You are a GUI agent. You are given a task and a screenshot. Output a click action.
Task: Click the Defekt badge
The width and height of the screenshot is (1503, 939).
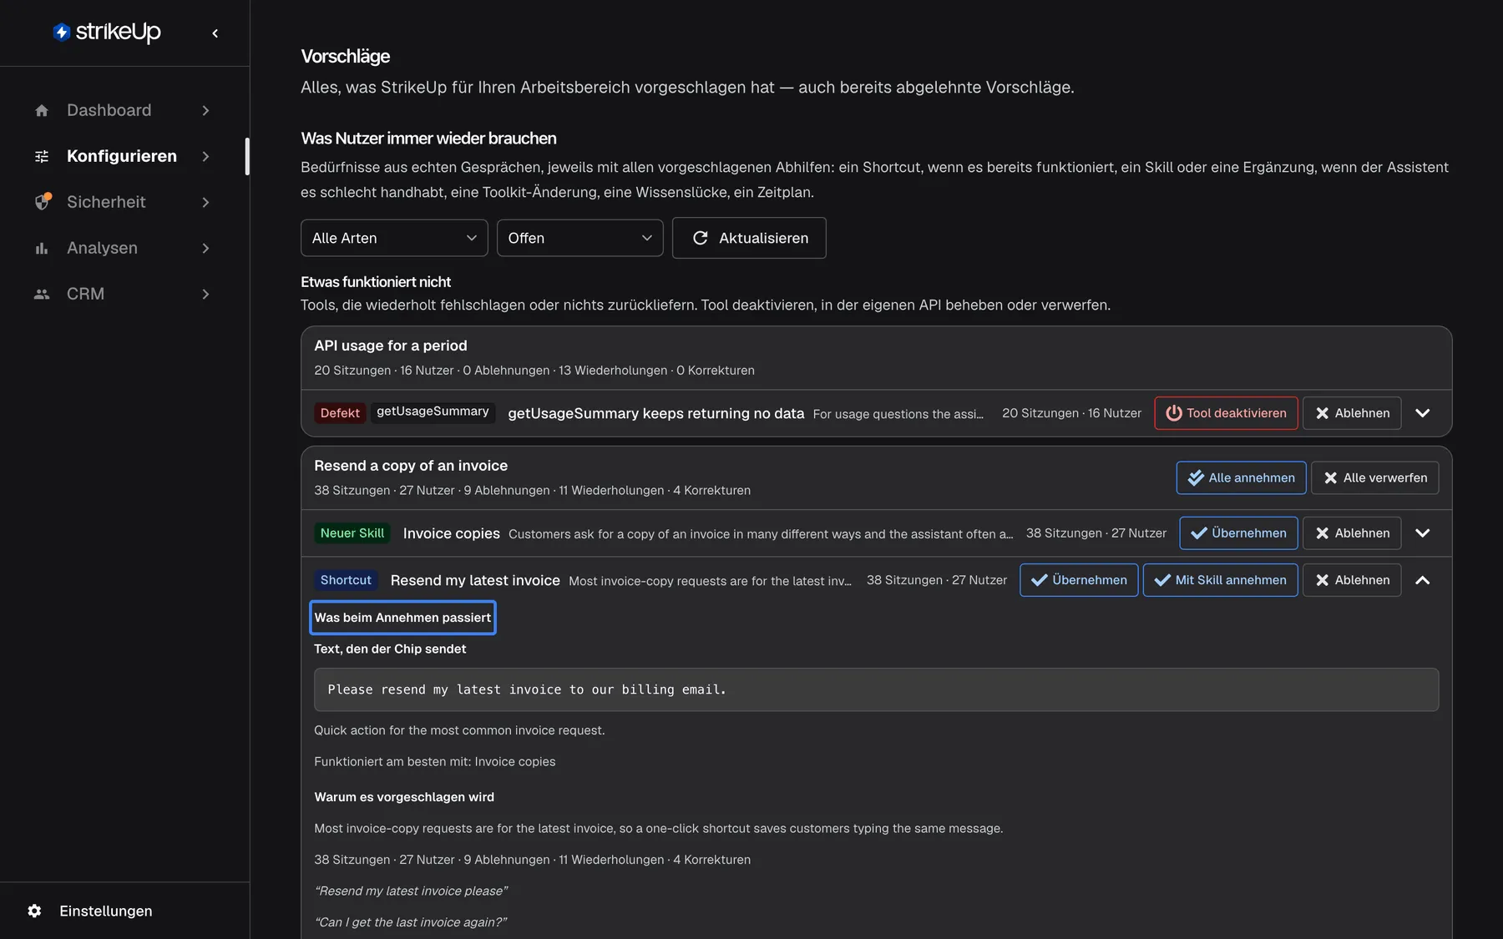point(340,413)
